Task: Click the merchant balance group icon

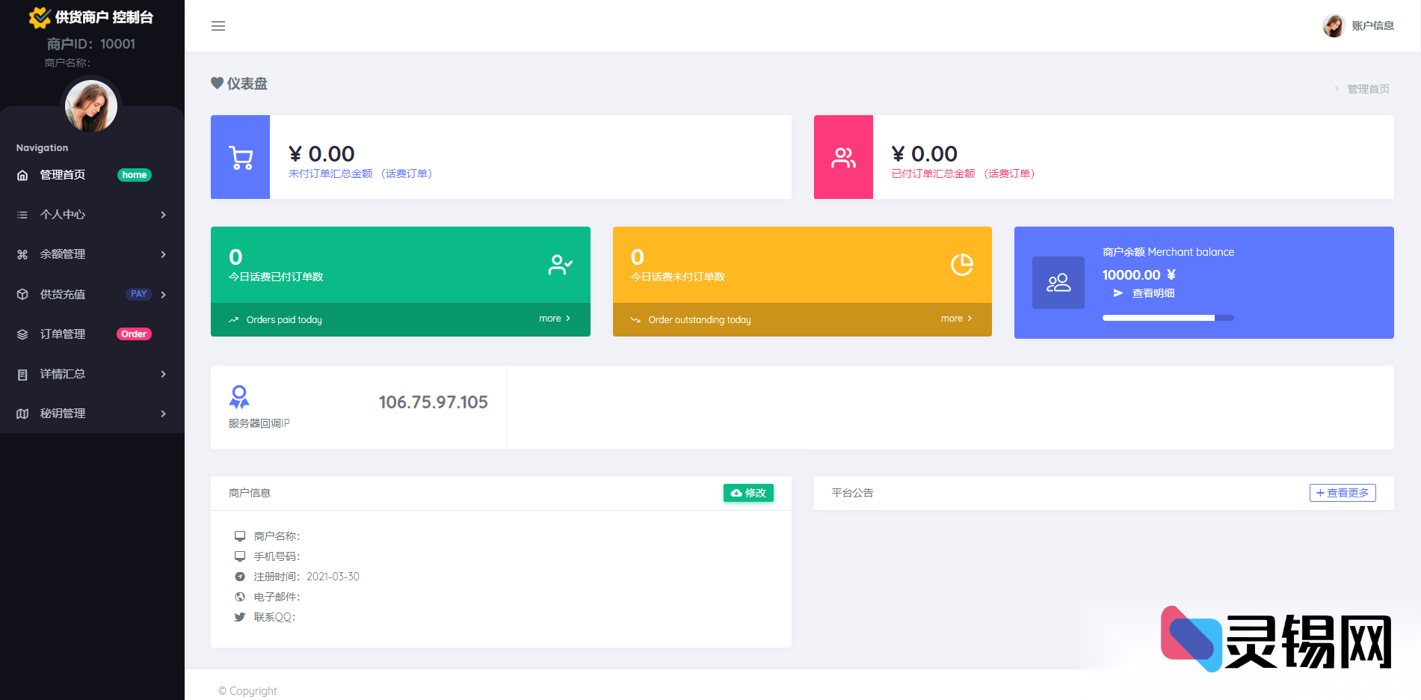Action: pyautogui.click(x=1058, y=283)
